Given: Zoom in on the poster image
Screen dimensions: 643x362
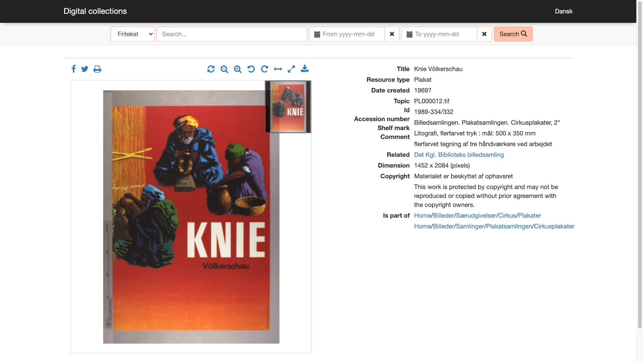Looking at the screenshot, I should pos(238,69).
